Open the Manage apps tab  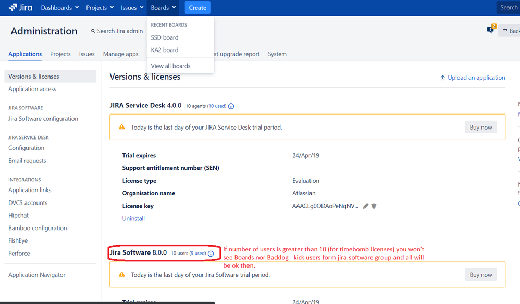click(121, 54)
